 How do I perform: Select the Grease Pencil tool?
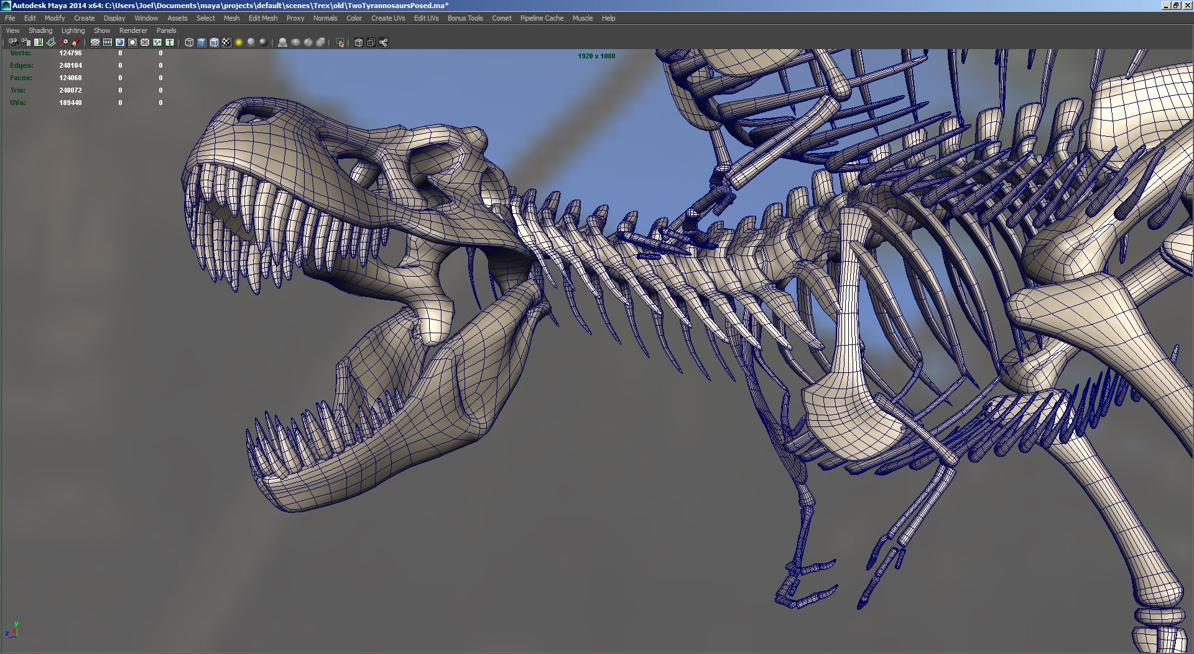tap(76, 42)
